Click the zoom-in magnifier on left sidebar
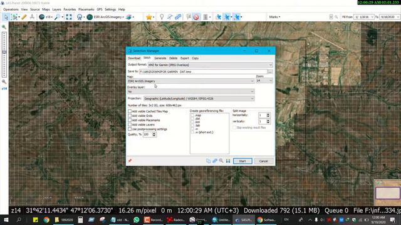 click(4, 27)
